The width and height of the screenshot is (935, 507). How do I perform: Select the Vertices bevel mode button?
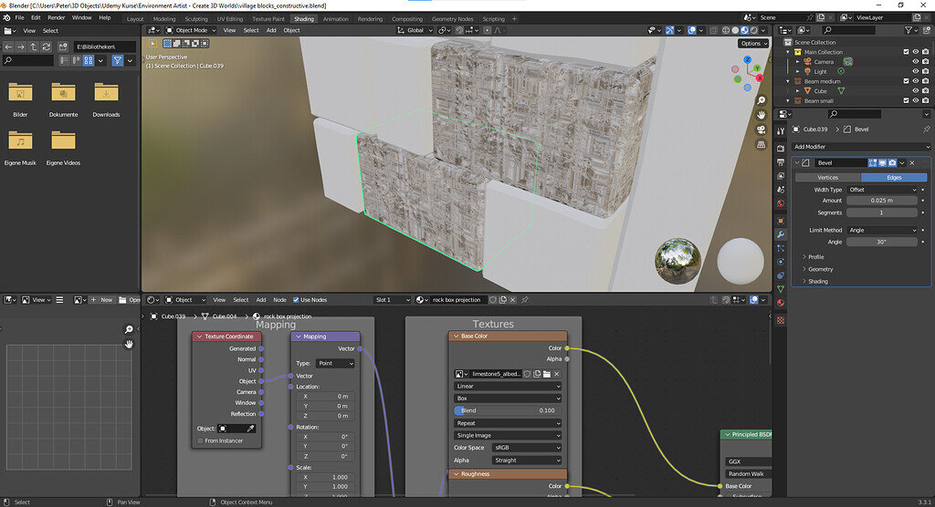point(827,177)
